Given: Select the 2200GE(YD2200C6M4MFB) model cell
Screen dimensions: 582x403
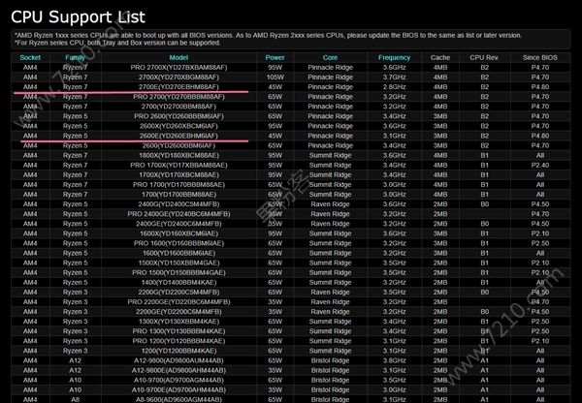Looking at the screenshot, I should point(178,311).
